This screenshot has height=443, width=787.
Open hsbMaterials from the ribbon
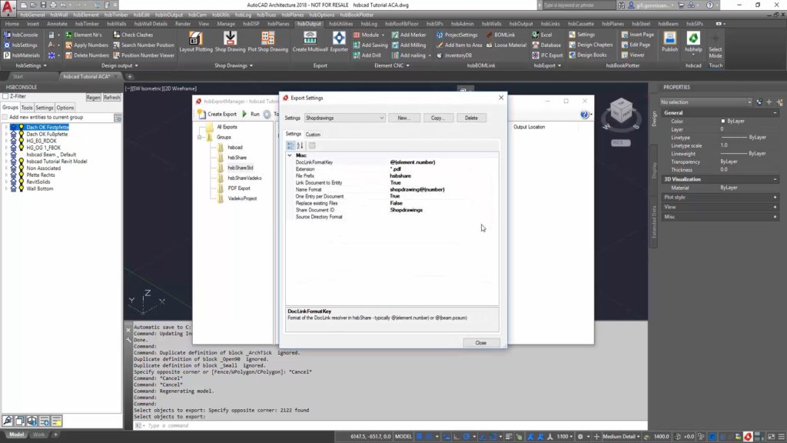pos(22,55)
